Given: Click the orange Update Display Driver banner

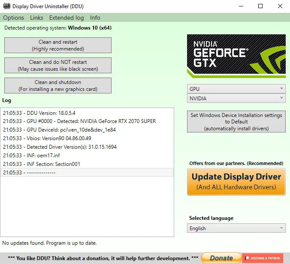Looking at the screenshot, I should pos(236,181).
